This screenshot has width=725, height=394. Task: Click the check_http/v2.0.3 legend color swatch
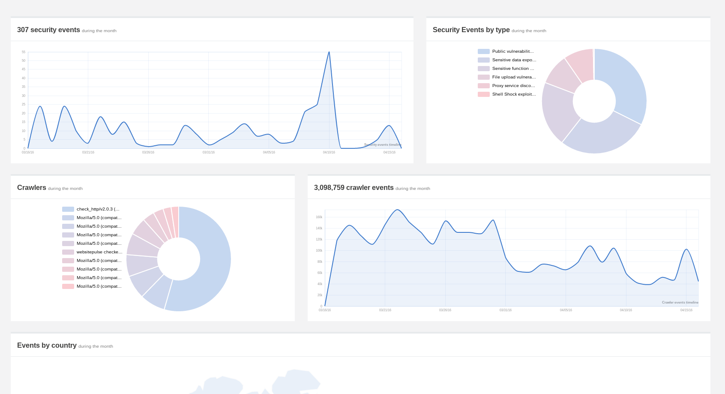(x=68, y=209)
